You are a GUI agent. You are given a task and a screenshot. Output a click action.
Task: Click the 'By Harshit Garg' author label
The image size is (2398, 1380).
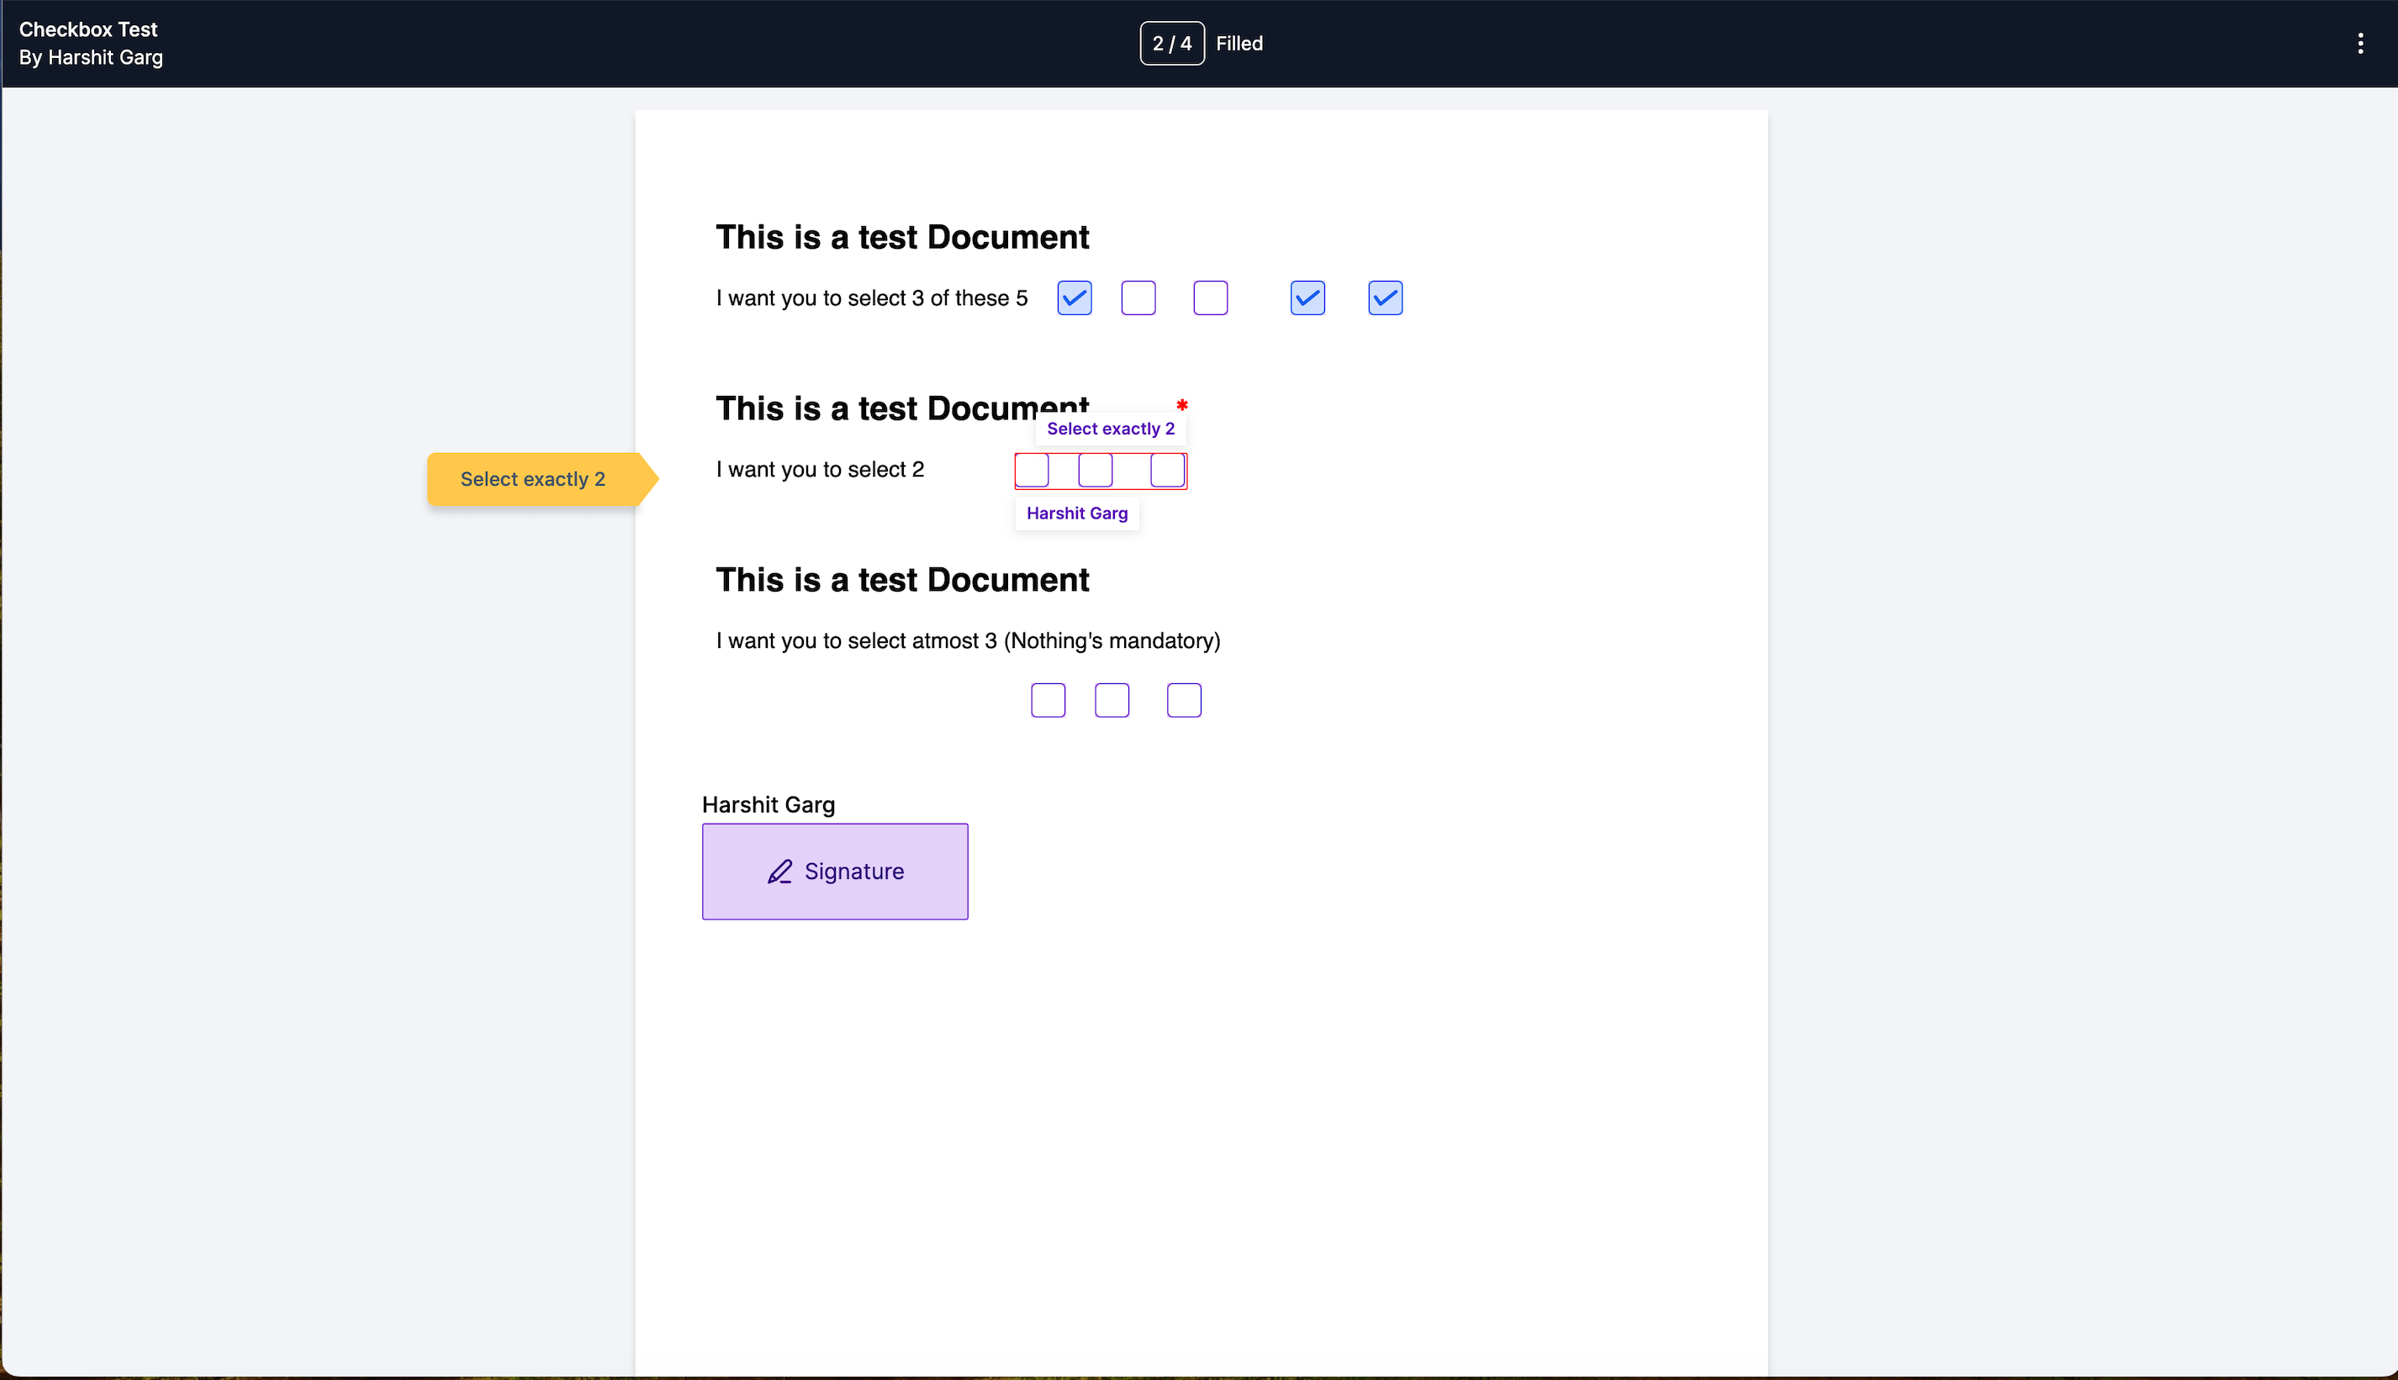[89, 60]
